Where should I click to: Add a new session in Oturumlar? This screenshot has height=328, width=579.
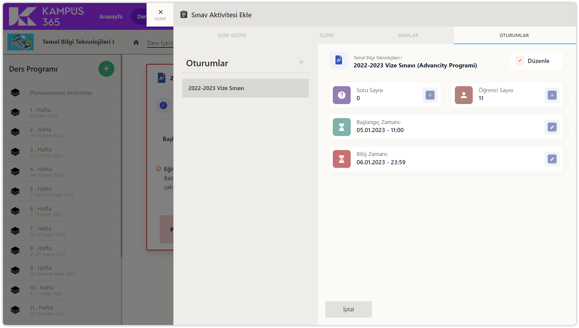pos(301,62)
